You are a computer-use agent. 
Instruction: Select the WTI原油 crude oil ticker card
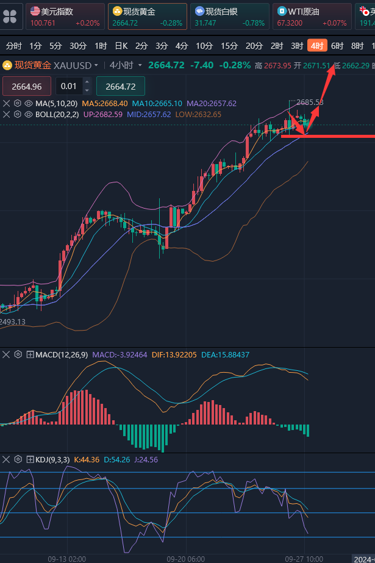pyautogui.click(x=312, y=16)
